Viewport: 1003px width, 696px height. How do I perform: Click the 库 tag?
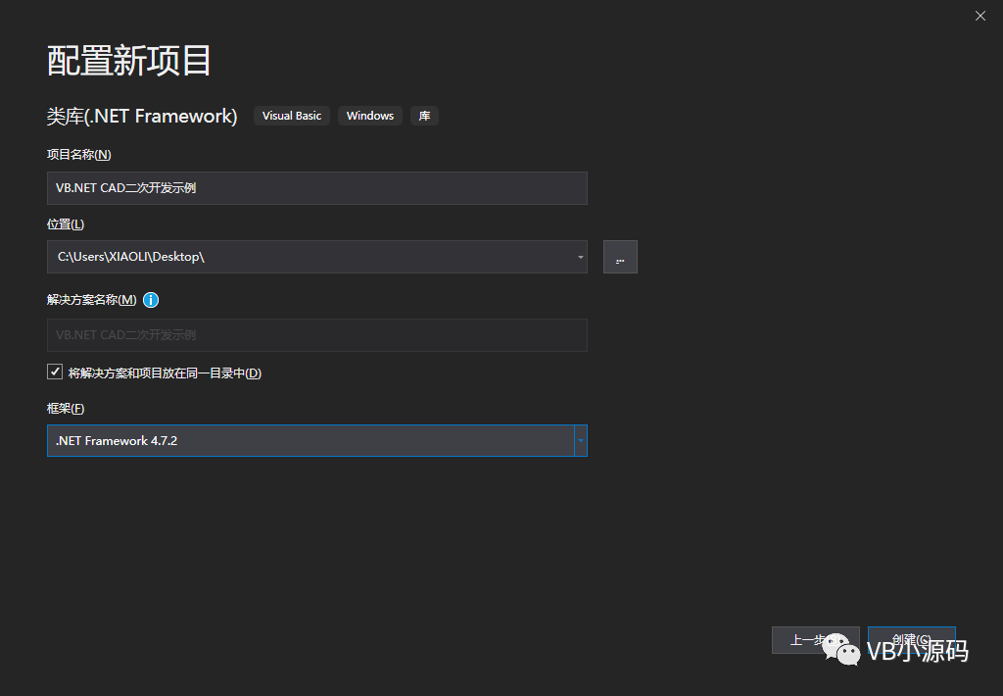coord(424,116)
